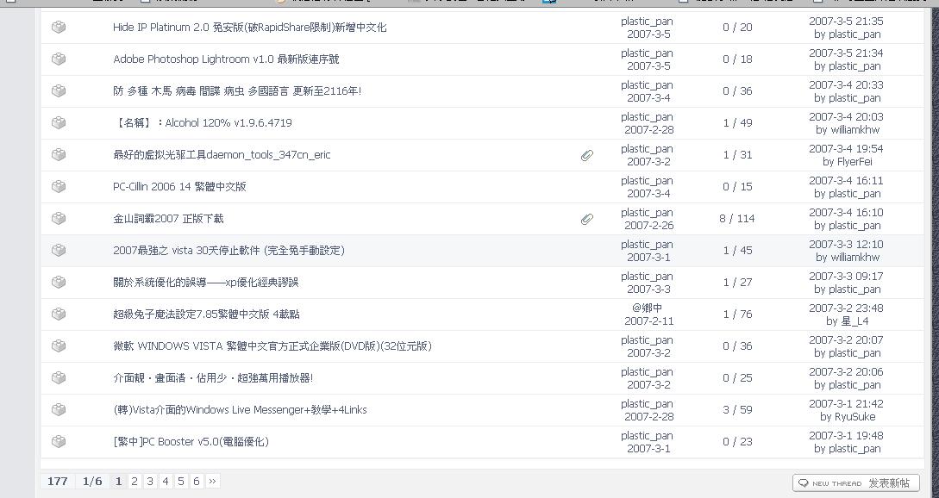Click last post time 2007-3-1 21:42
The image size is (939, 498).
click(846, 403)
